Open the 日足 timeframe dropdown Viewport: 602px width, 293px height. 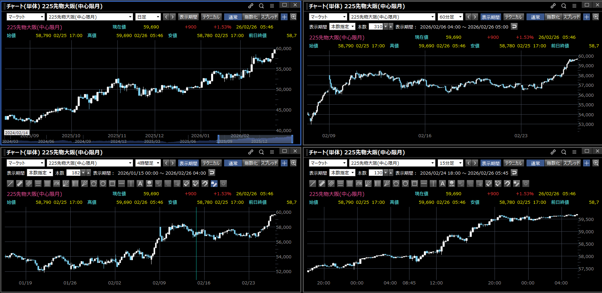click(148, 17)
